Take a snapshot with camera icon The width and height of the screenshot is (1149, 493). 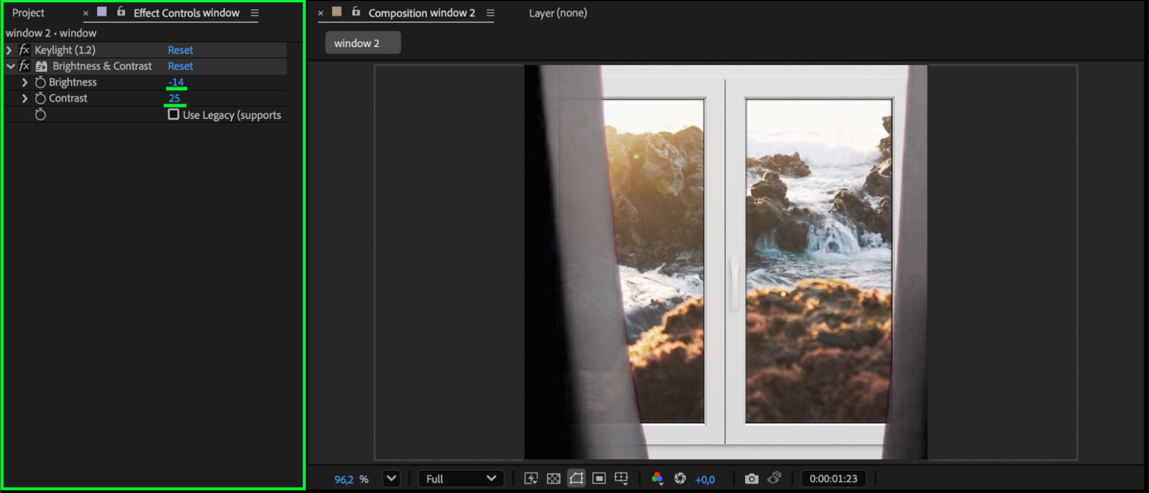(x=751, y=479)
